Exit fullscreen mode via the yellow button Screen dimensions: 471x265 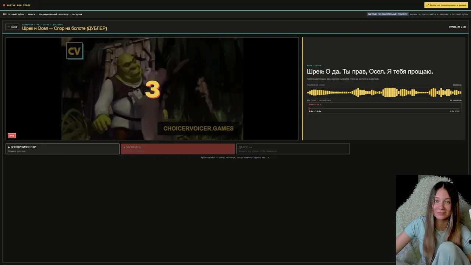tap(446, 5)
